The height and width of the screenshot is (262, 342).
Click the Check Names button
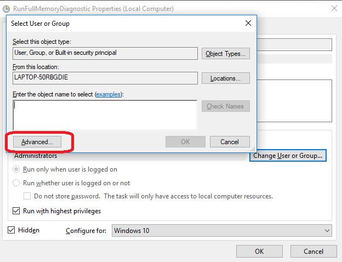(225, 106)
